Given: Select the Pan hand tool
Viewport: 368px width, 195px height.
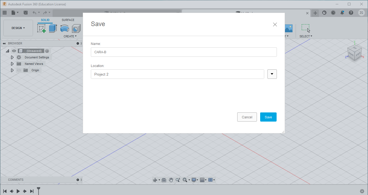Looking at the screenshot, I should pos(171,180).
